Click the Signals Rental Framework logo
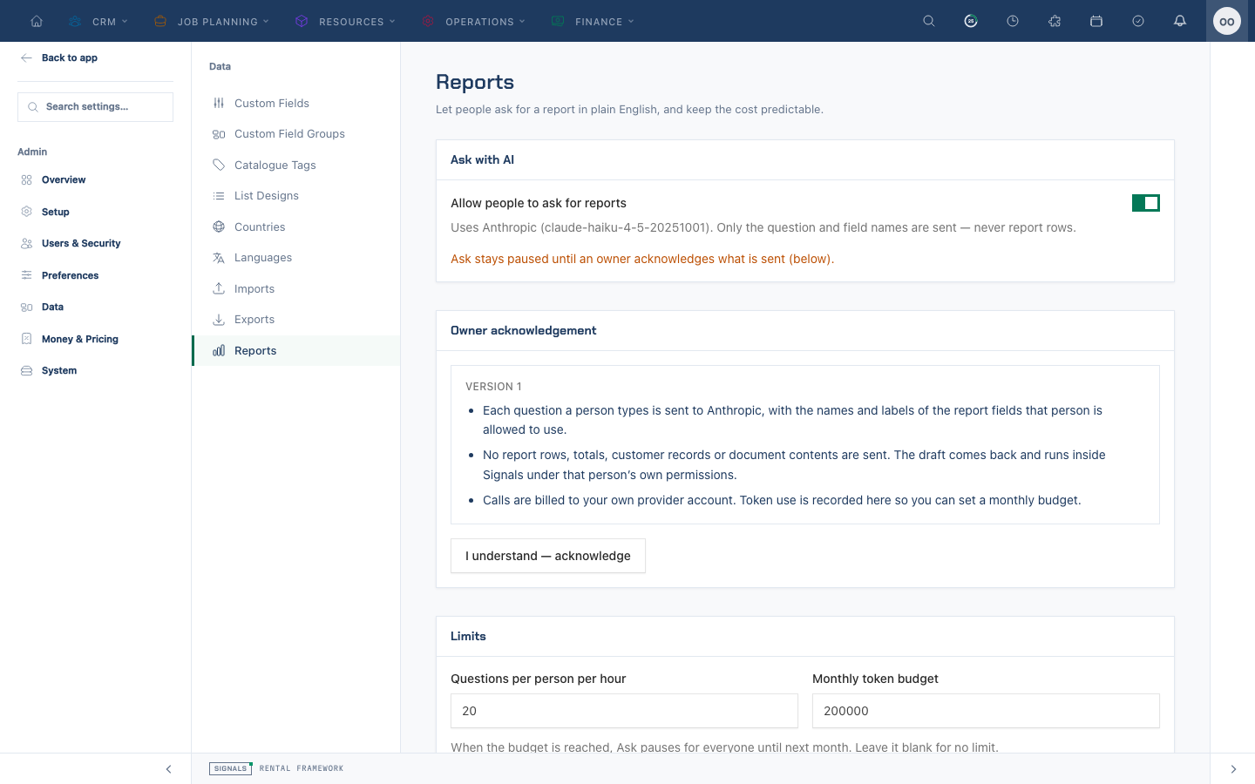 (x=276, y=768)
